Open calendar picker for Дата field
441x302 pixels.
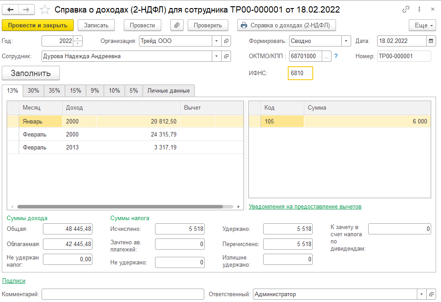(x=431, y=41)
